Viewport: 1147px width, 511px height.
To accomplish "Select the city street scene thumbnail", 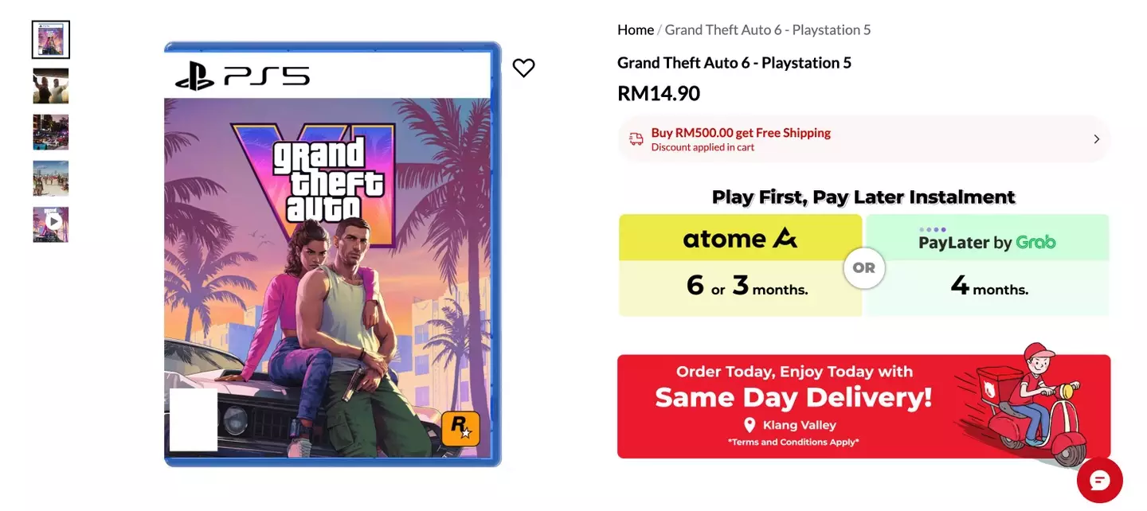I will [50, 132].
